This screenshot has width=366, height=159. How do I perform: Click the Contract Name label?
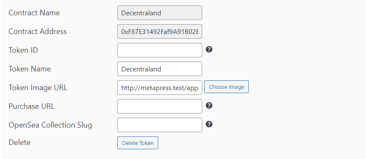click(34, 13)
